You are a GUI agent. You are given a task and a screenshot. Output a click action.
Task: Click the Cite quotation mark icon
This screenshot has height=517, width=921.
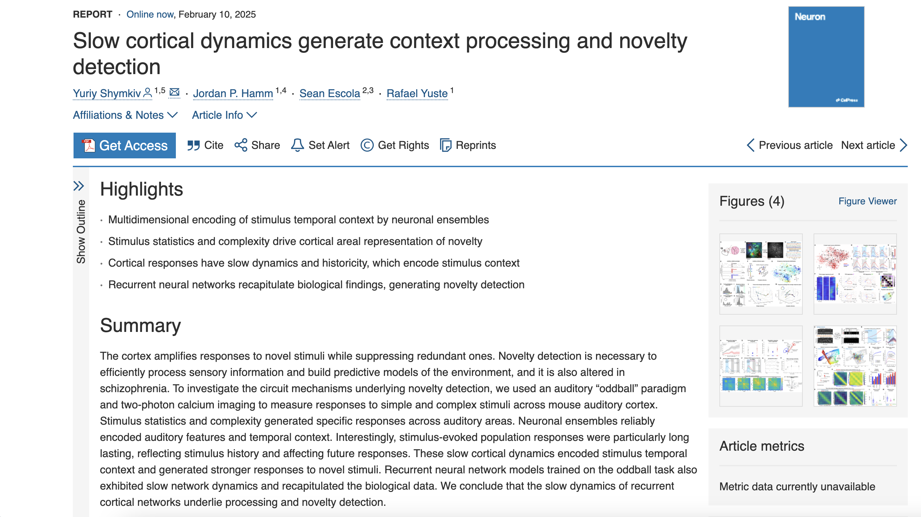193,146
